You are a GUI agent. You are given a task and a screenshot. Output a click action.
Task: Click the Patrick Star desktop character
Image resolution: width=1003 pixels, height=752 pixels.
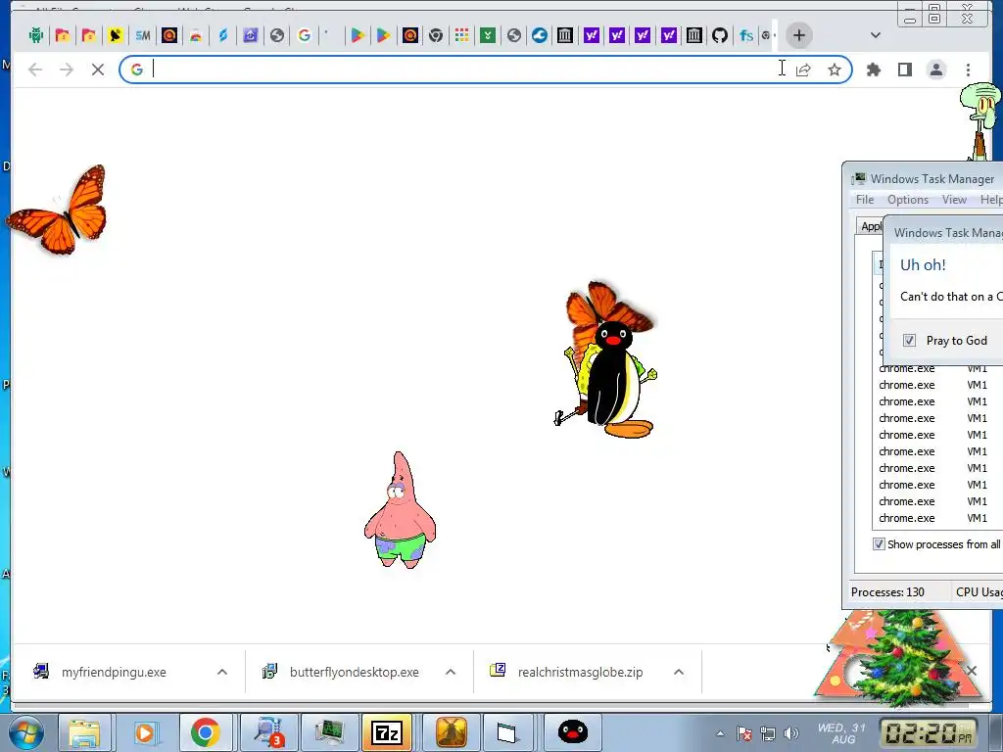(401, 510)
